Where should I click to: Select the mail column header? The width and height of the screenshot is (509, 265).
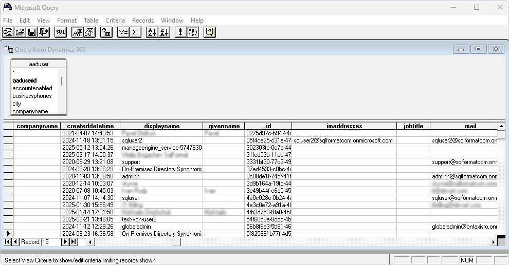464,126
